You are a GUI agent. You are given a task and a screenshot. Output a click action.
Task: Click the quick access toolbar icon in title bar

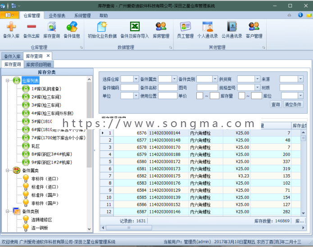coord(14,6)
